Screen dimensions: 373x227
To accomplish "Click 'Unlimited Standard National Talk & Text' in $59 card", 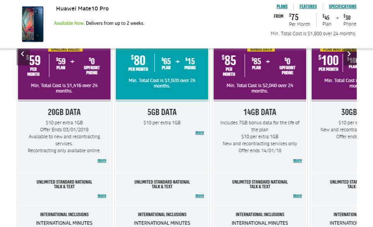I will 64,184.
